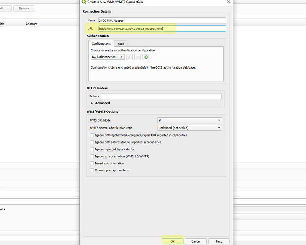The height and width of the screenshot is (245, 306).
Task: Enable Ignore reported layer extents
Action: coord(92,149)
